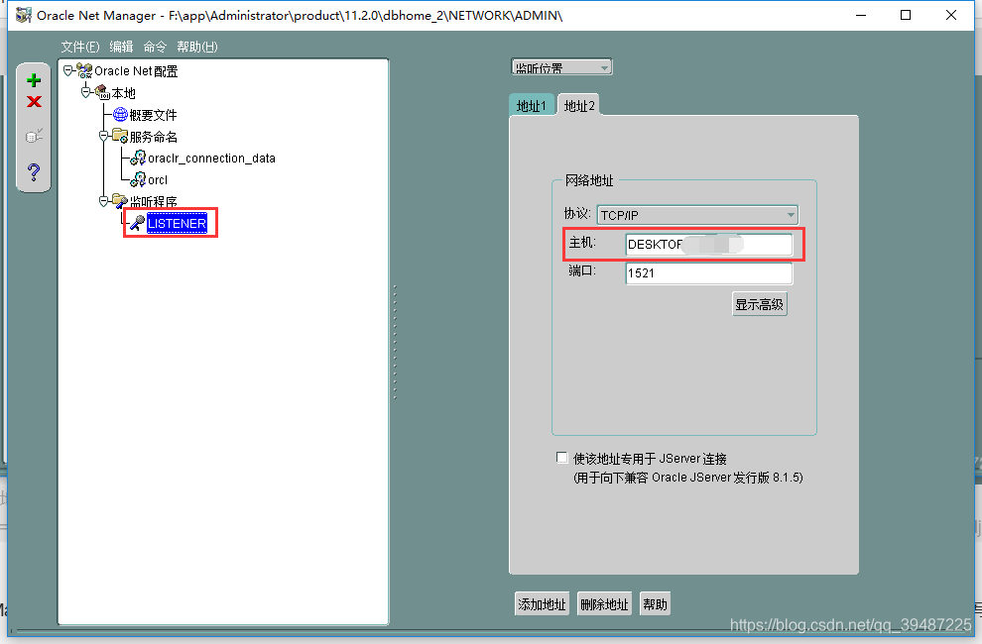Click the 本地 node icon
This screenshot has width=982, height=644.
[102, 92]
